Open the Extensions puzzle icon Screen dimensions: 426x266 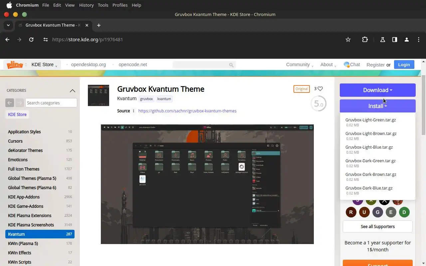click(x=365, y=40)
